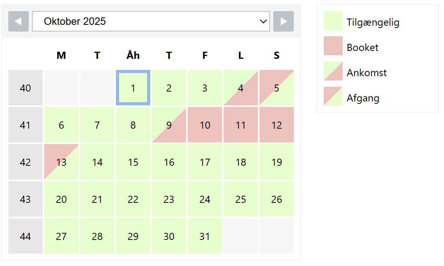Click week number 42 cell

point(26,162)
